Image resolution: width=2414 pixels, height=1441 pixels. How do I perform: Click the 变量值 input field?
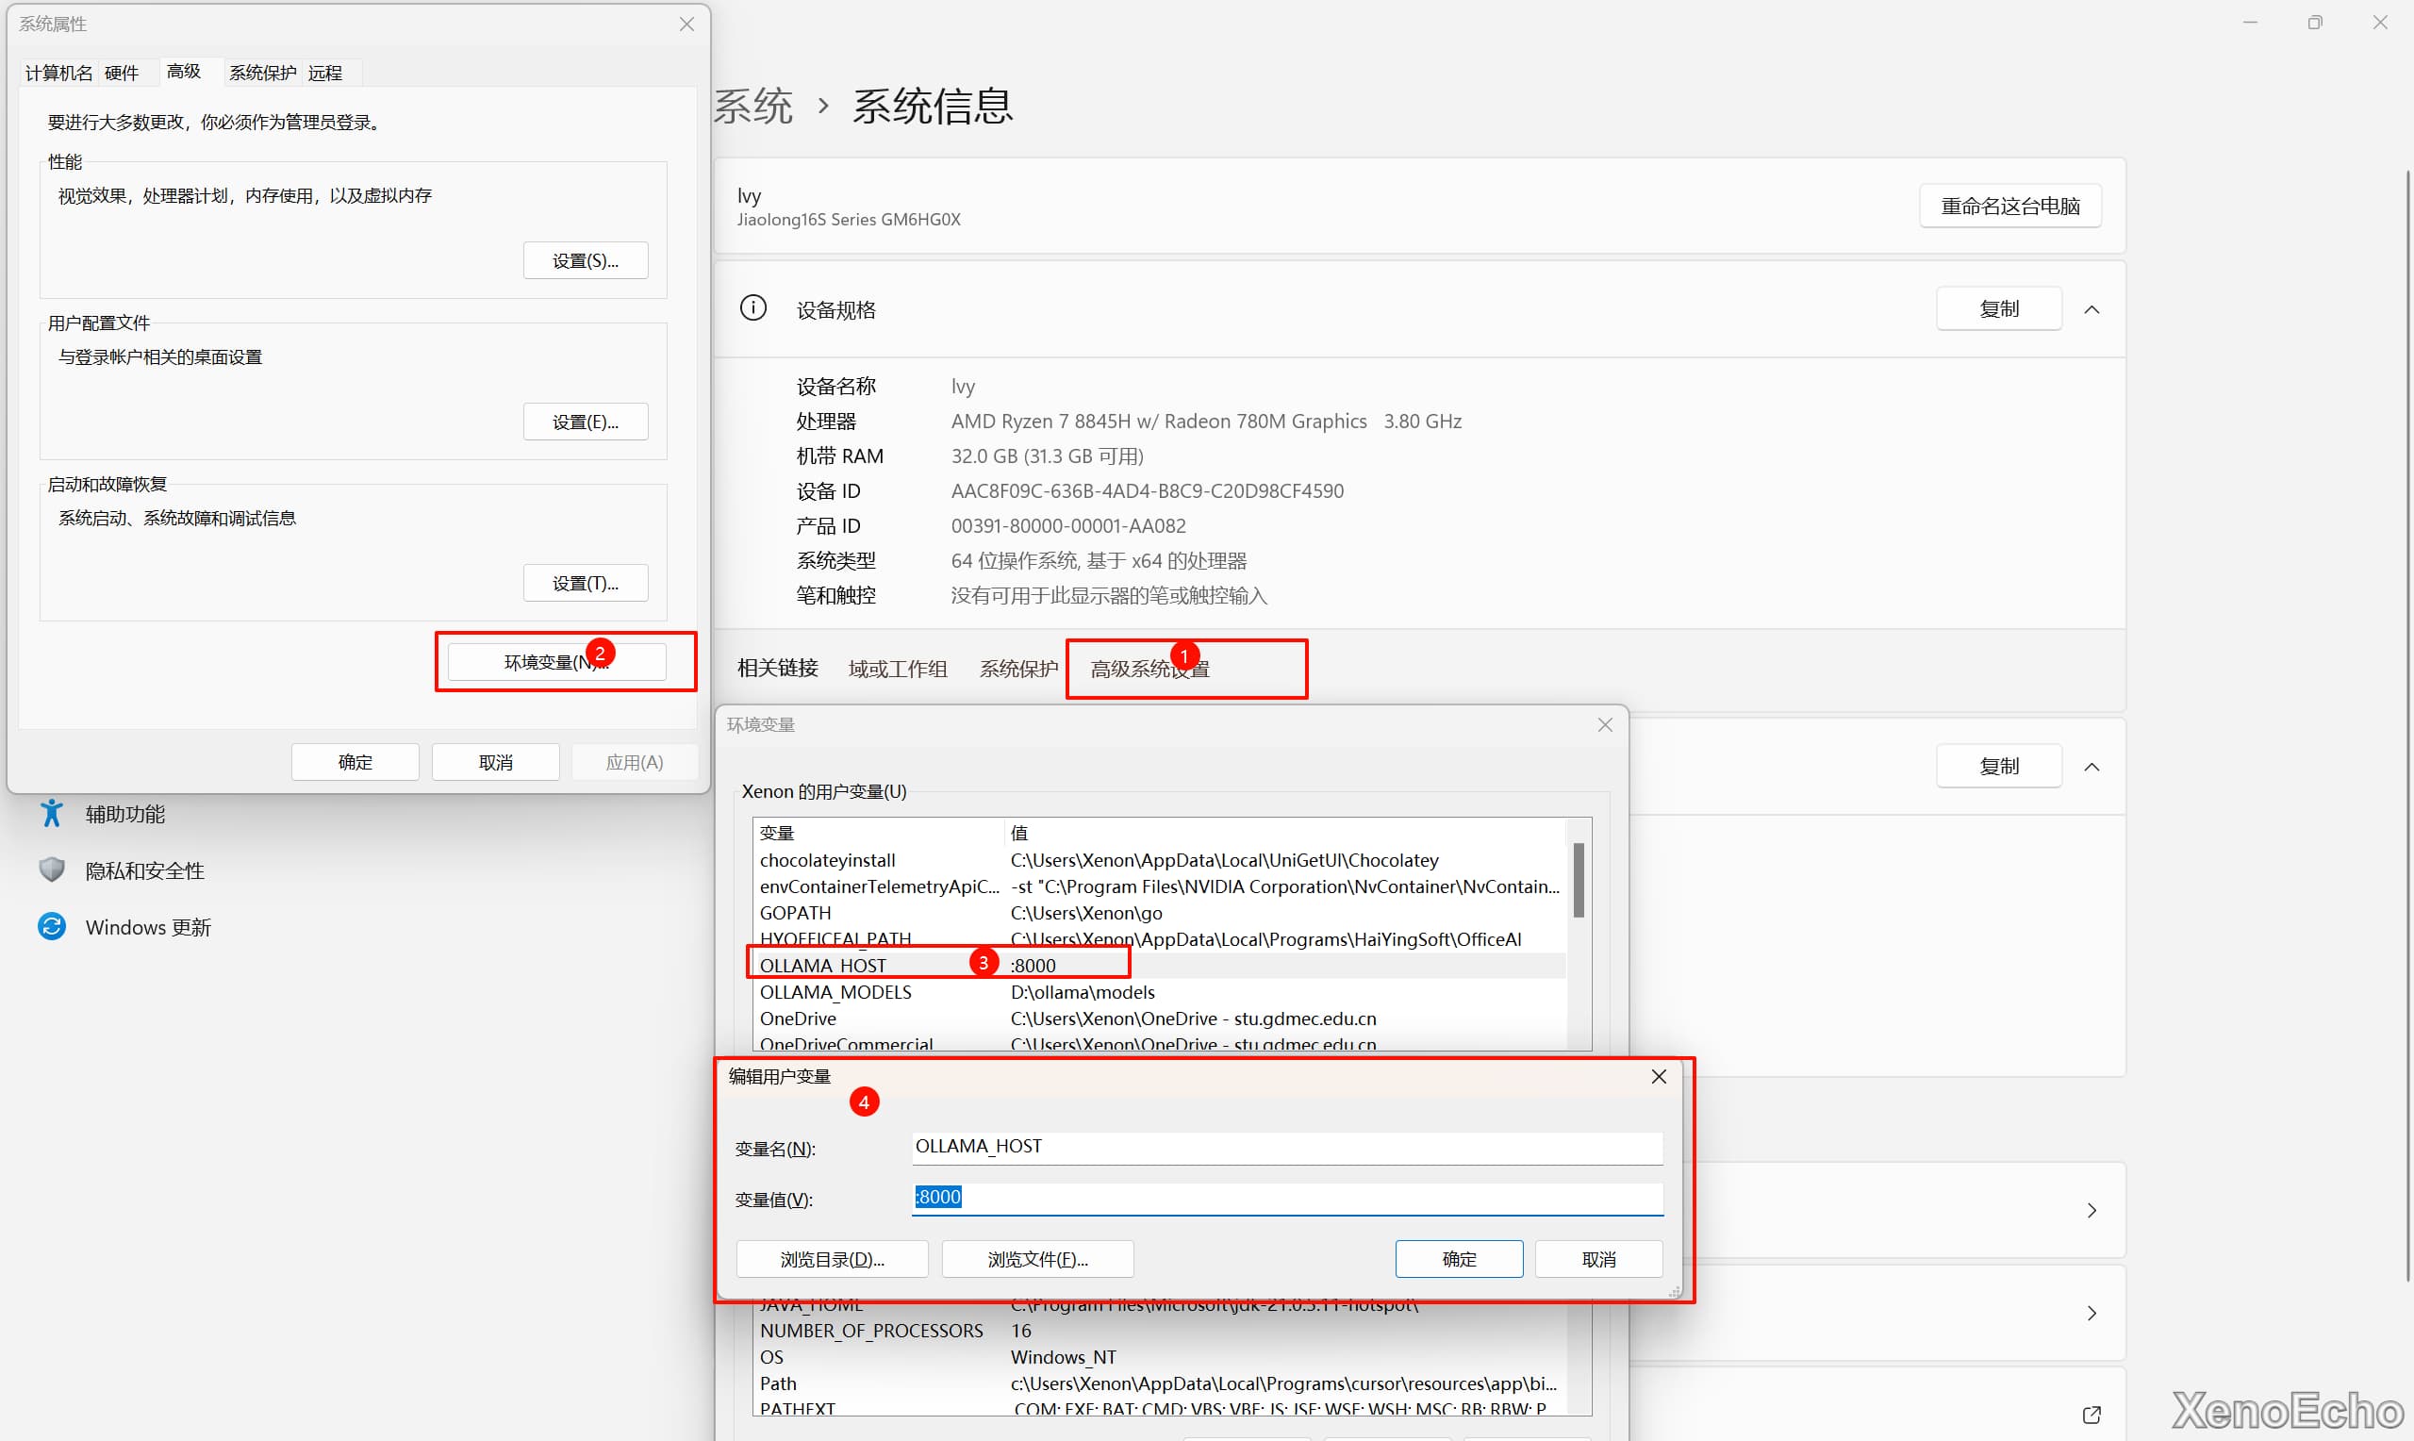click(1287, 1198)
